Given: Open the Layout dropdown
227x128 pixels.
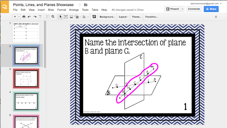Looking at the screenshot, I should coord(123,17).
